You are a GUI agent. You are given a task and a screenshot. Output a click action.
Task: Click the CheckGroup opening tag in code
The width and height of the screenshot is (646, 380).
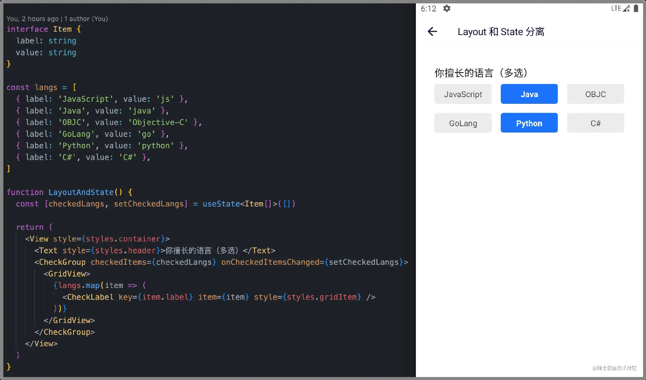click(x=62, y=262)
